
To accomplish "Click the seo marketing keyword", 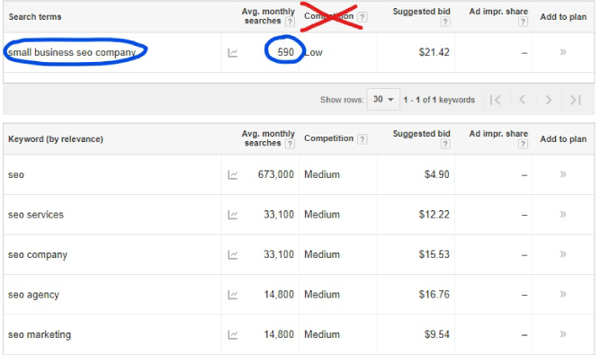I will tap(40, 334).
